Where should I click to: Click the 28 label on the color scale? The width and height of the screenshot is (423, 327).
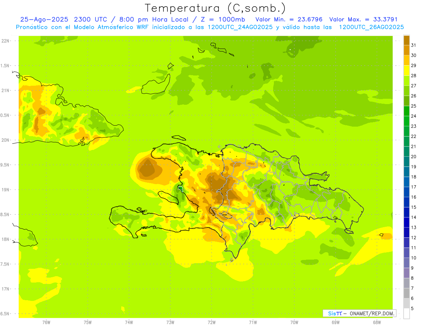pyautogui.click(x=414, y=75)
